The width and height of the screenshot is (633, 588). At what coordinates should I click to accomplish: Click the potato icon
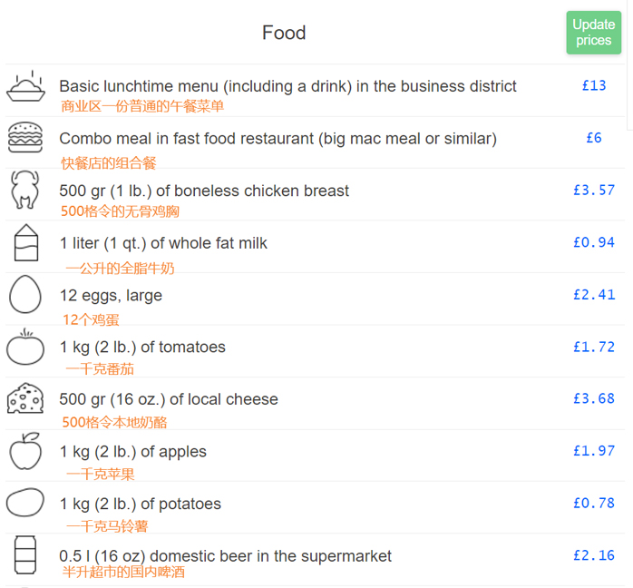click(25, 503)
